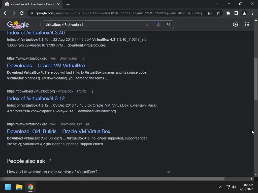Image resolution: width=258 pixels, height=193 pixels.
Task: Click the address bar URL
Action: [x=120, y=13]
